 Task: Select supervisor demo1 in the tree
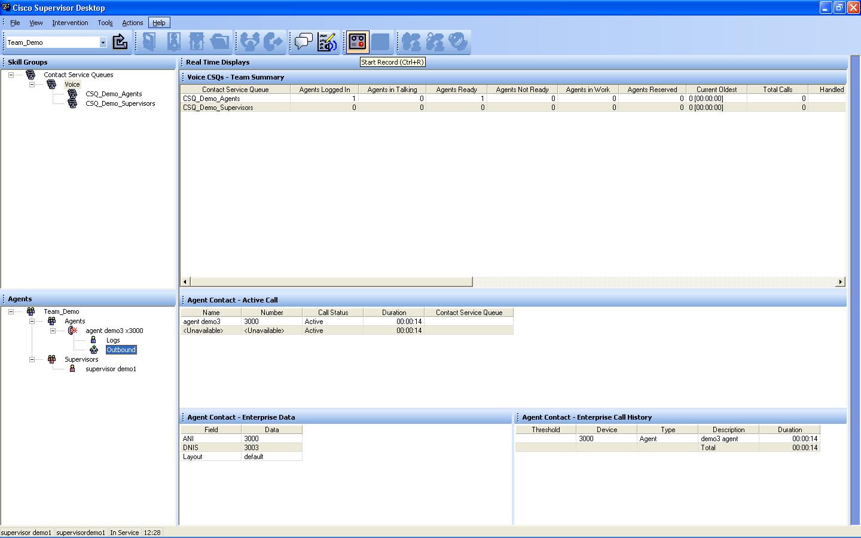(111, 369)
